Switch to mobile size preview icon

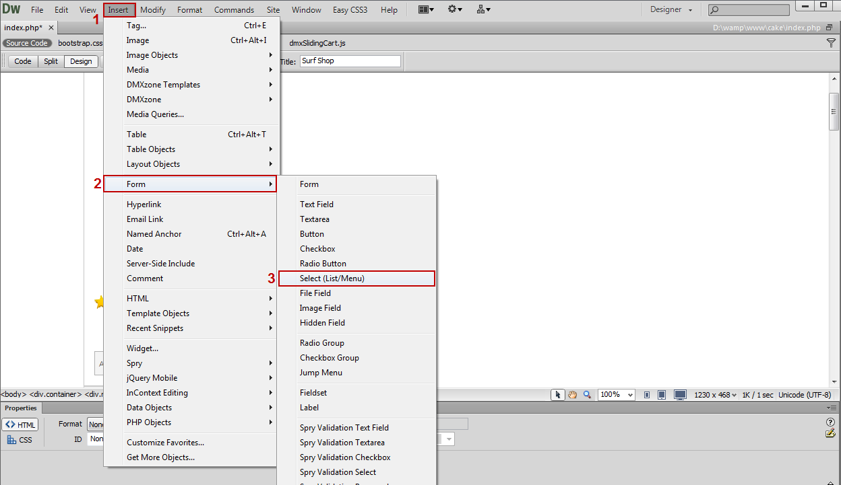647,395
